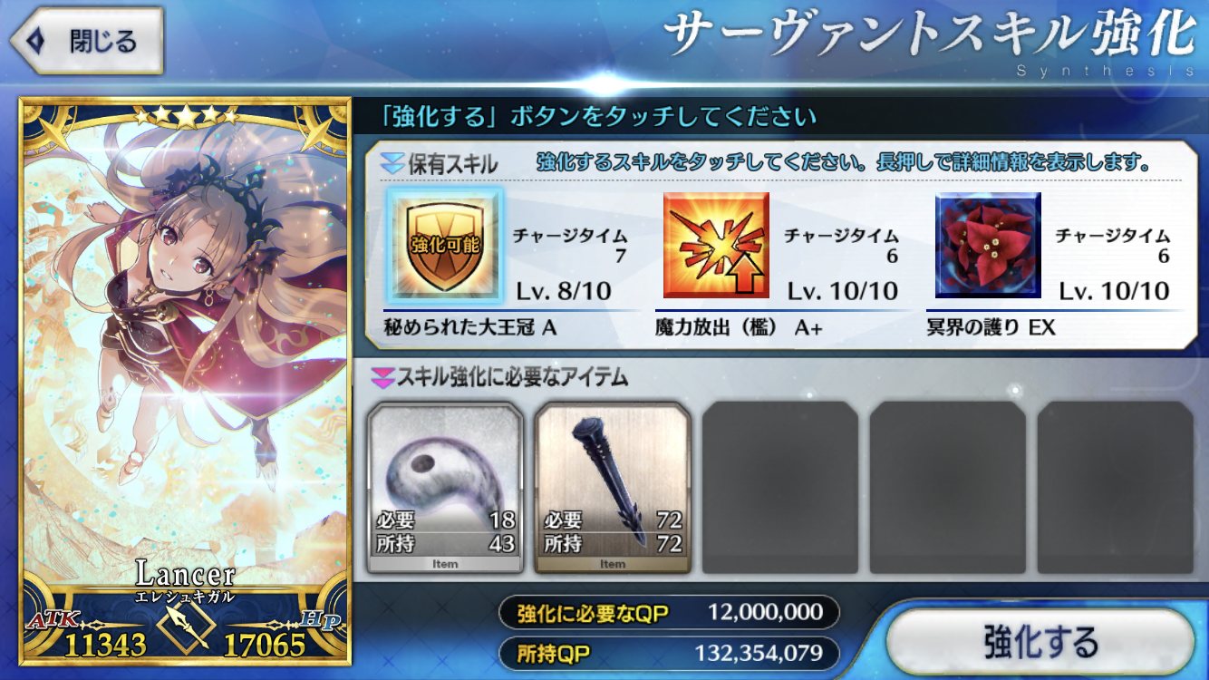Tap the 18-required ghost lantern material icon
1209x680 pixels.
click(x=445, y=488)
